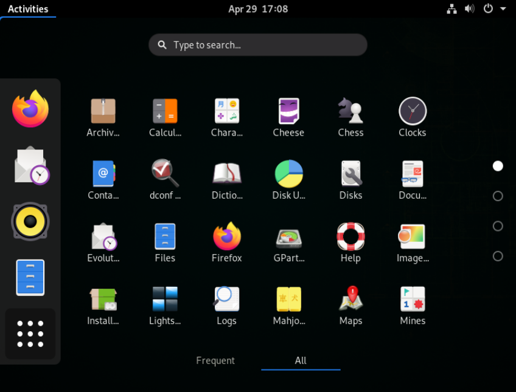This screenshot has width=516, height=392.
Task: Jump to the second app page indicator
Action: 498,196
